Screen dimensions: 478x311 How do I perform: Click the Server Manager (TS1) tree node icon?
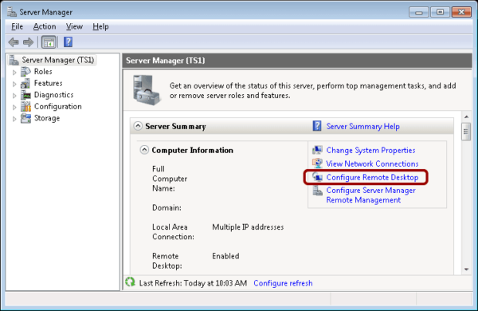(14, 60)
